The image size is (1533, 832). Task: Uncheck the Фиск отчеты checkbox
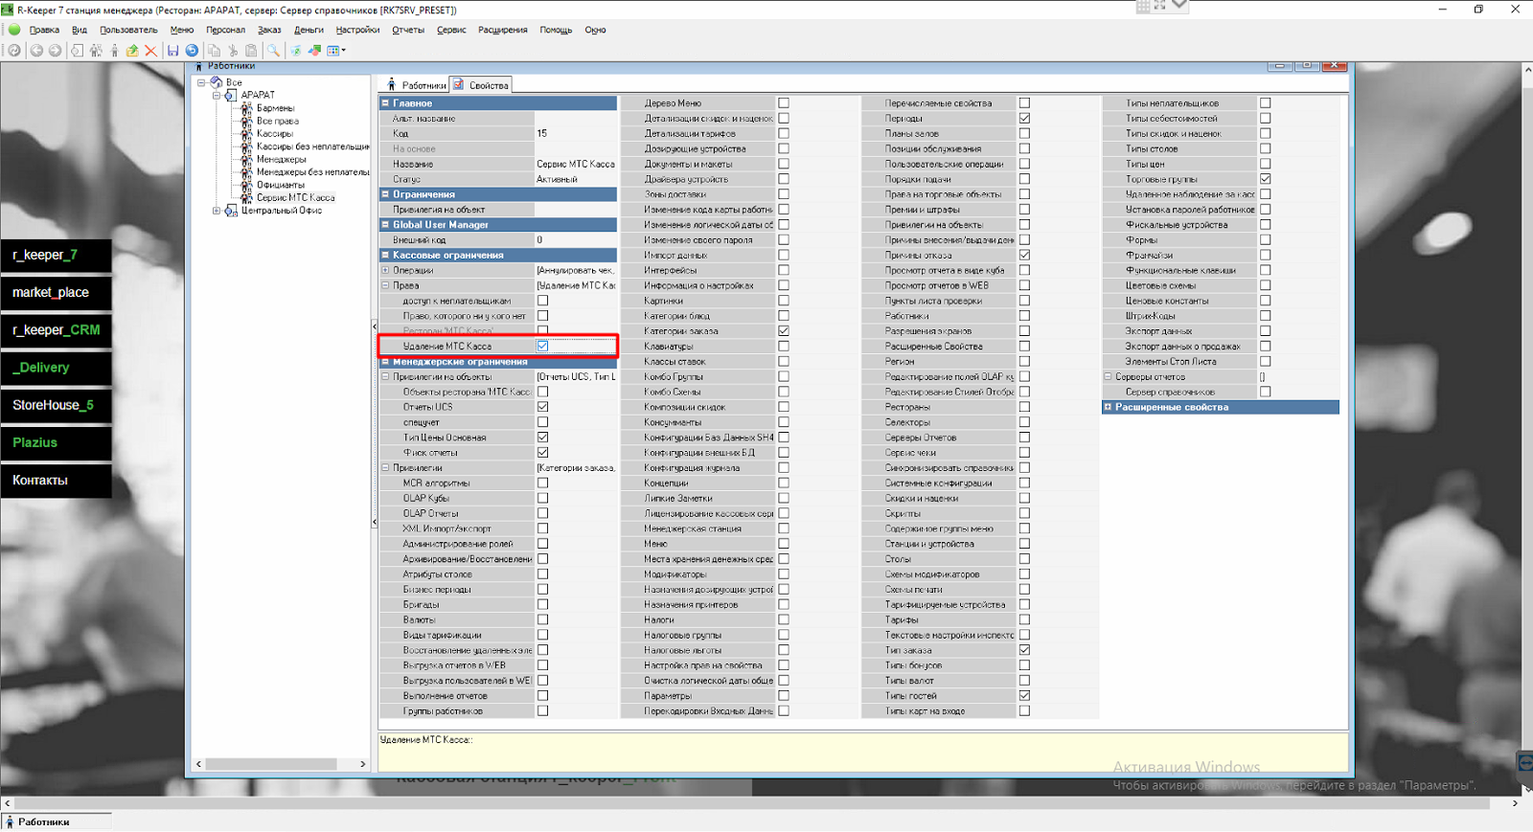tap(543, 453)
